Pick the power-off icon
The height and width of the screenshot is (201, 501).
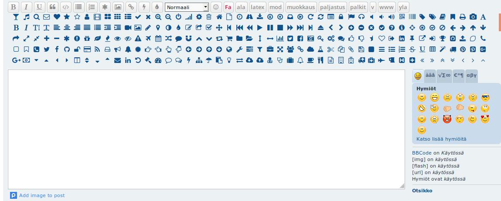(x=178, y=17)
